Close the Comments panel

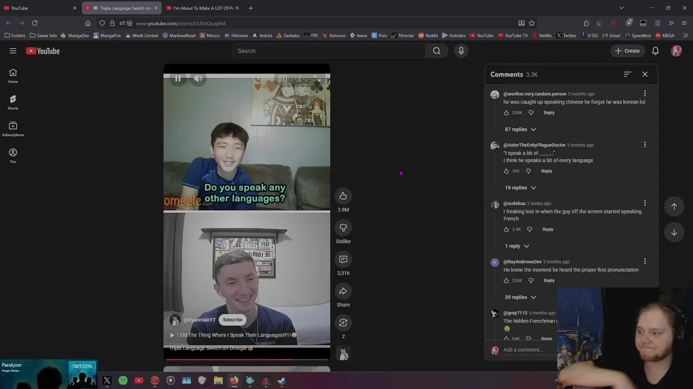point(645,75)
